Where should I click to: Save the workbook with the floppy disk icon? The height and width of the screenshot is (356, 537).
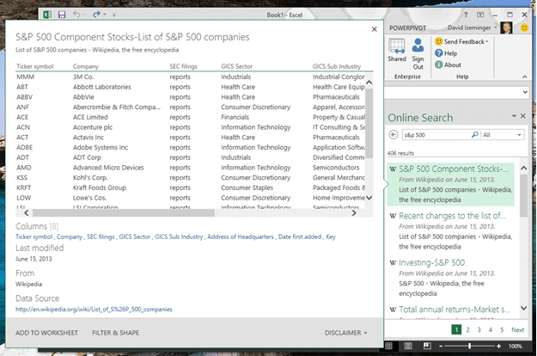click(x=62, y=15)
